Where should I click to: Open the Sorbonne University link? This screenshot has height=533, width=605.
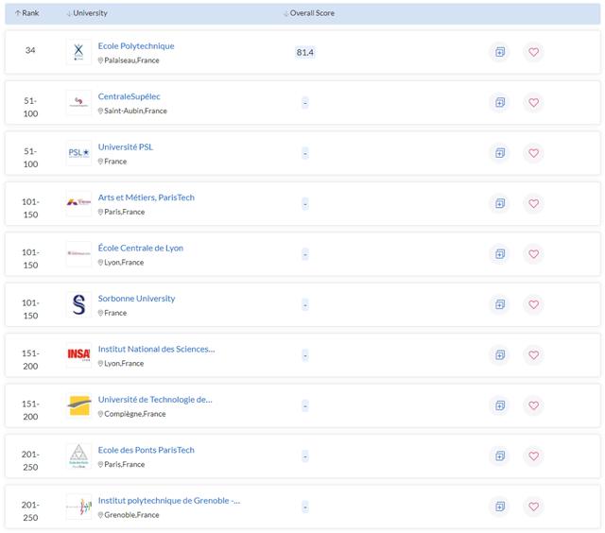136,299
